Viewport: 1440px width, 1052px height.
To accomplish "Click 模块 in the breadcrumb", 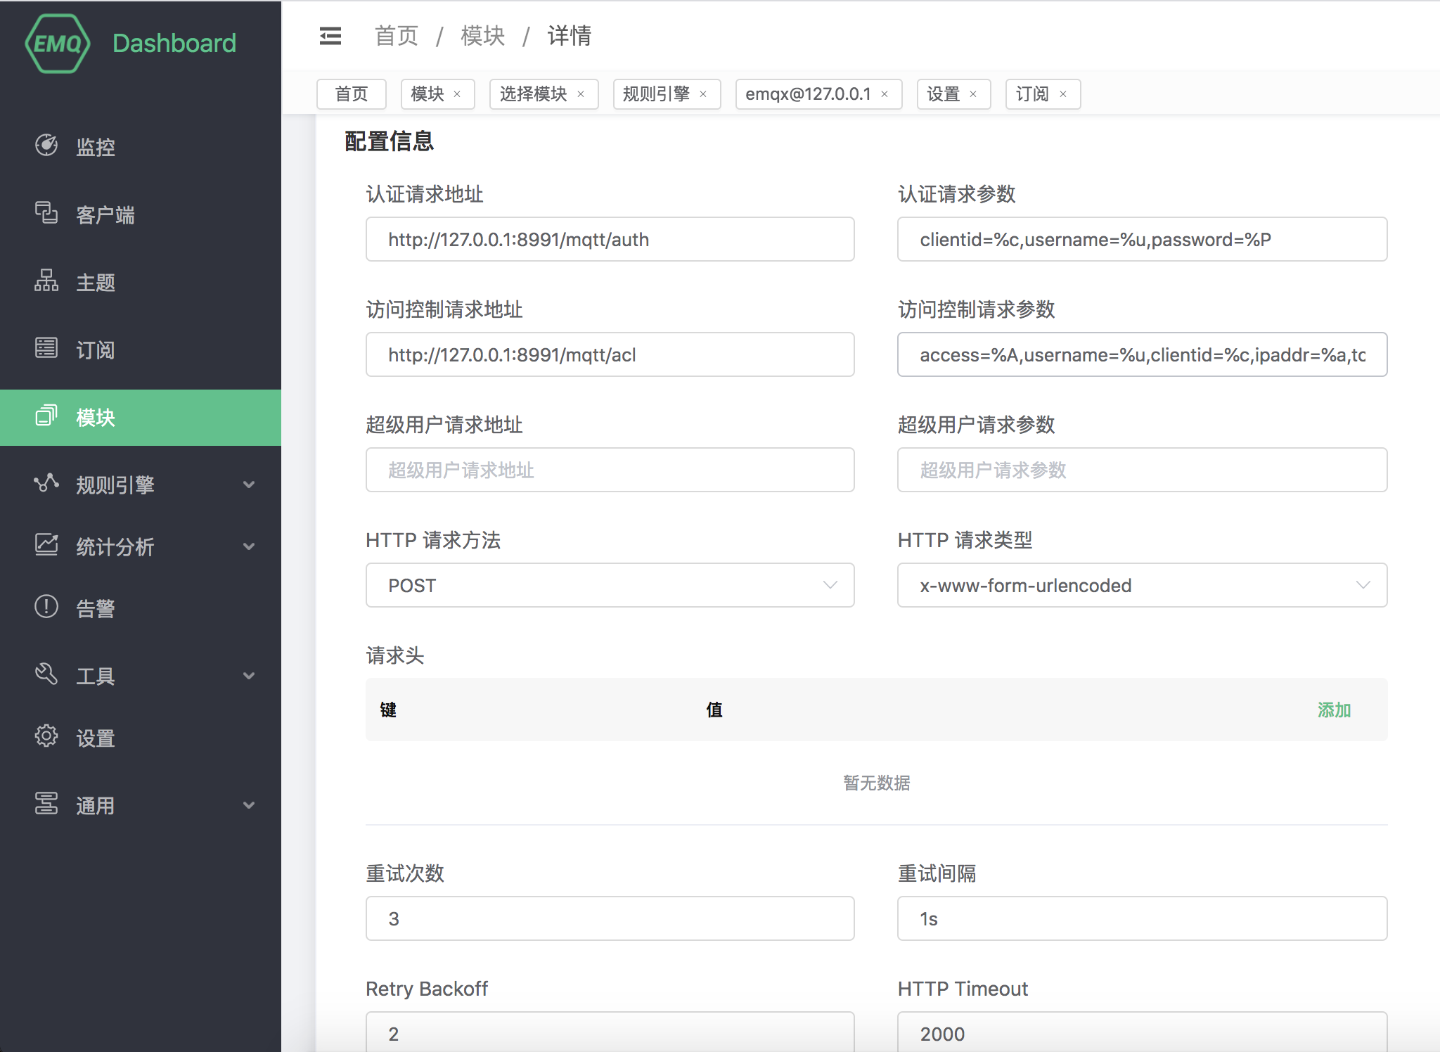I will (482, 36).
